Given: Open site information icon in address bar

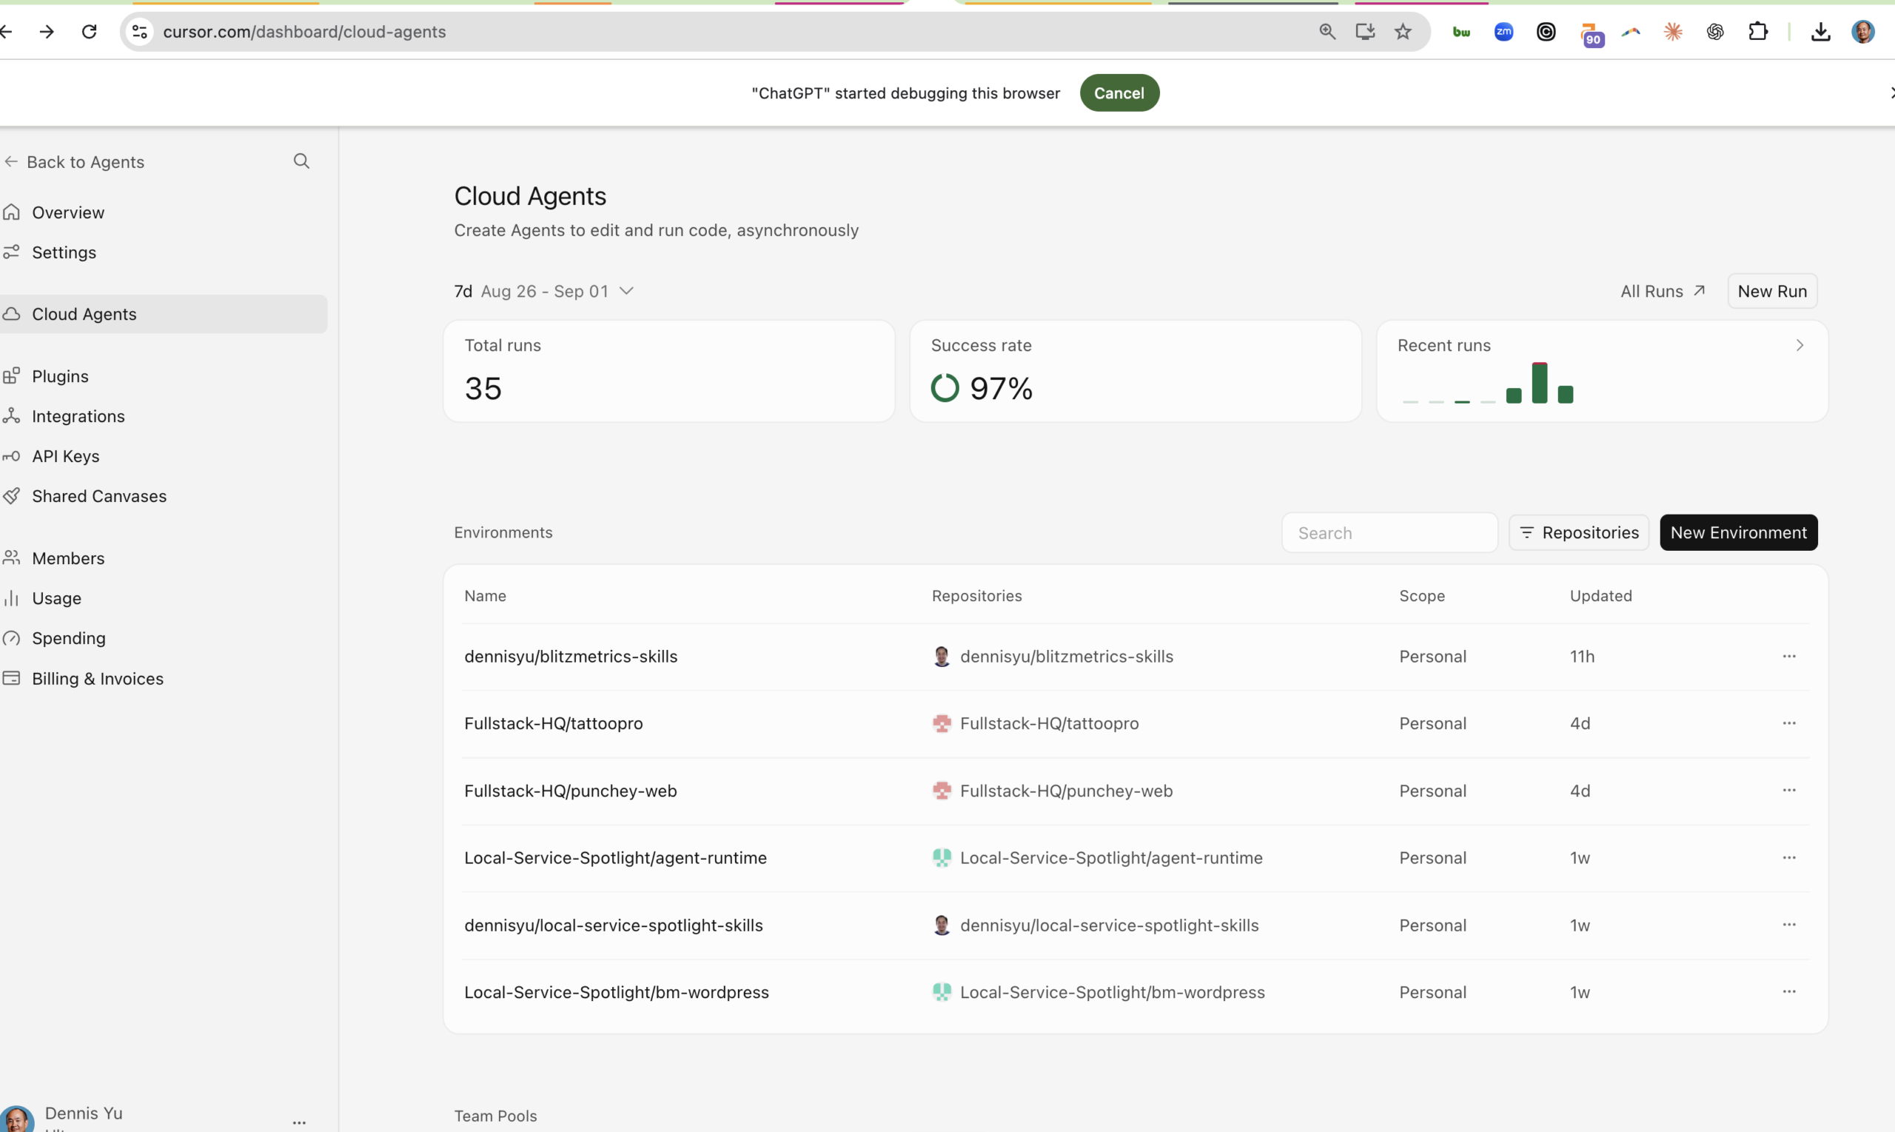Looking at the screenshot, I should coord(140,31).
